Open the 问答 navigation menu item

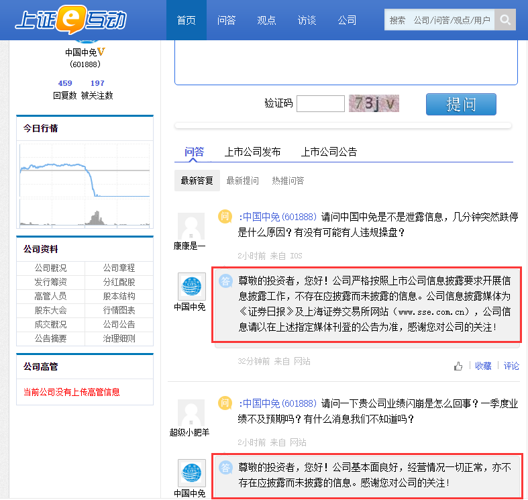pyautogui.click(x=226, y=20)
